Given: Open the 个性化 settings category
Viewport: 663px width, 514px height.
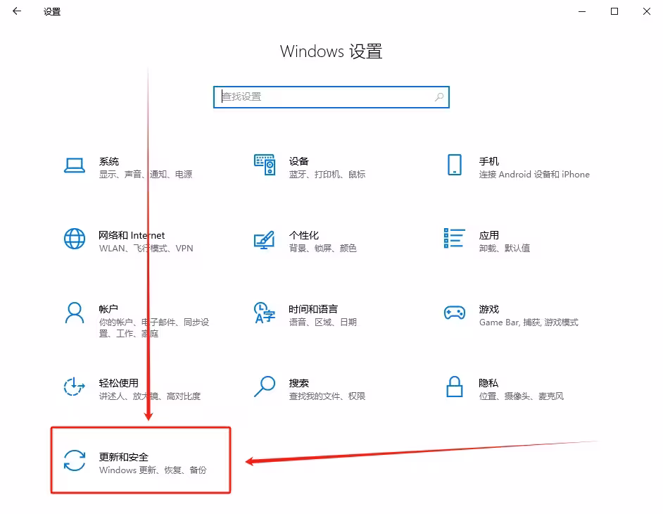Looking at the screenshot, I should point(303,235).
